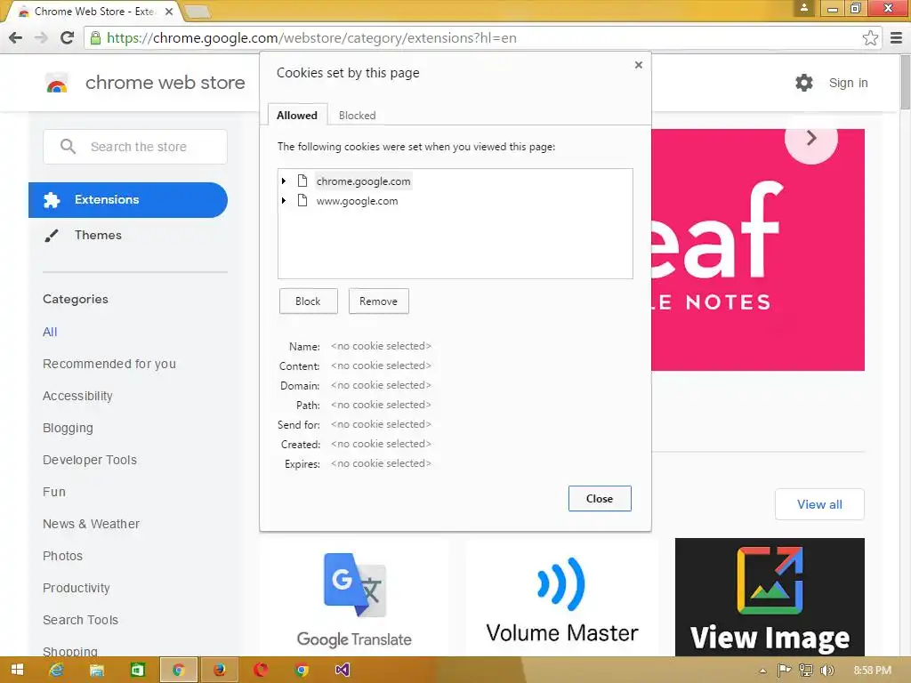Expand the chrome.google.com cookie tree

click(x=284, y=181)
